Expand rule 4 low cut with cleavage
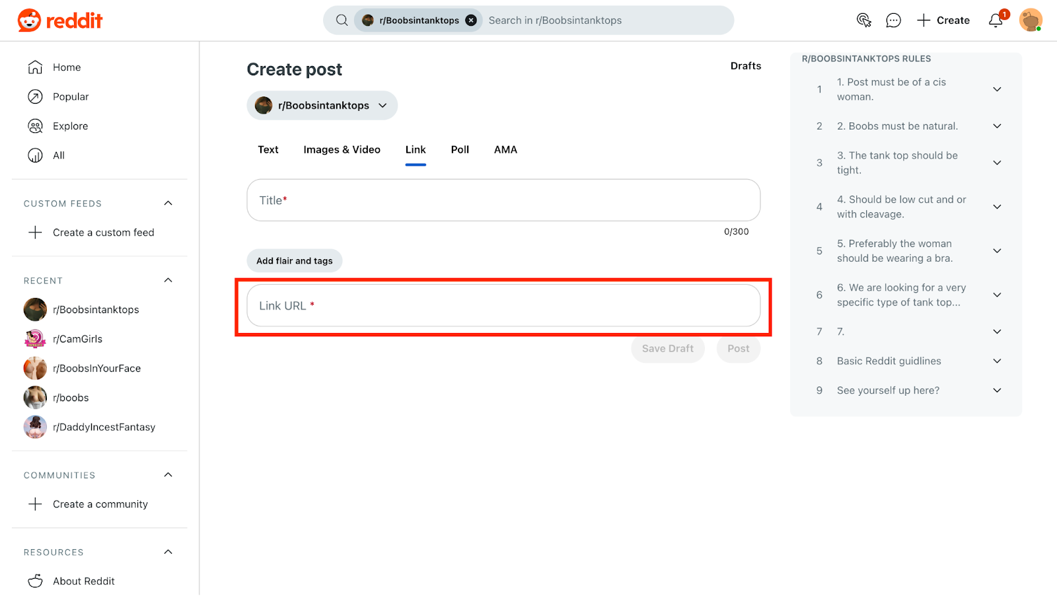Image resolution: width=1057 pixels, height=596 pixels. pyautogui.click(x=997, y=207)
